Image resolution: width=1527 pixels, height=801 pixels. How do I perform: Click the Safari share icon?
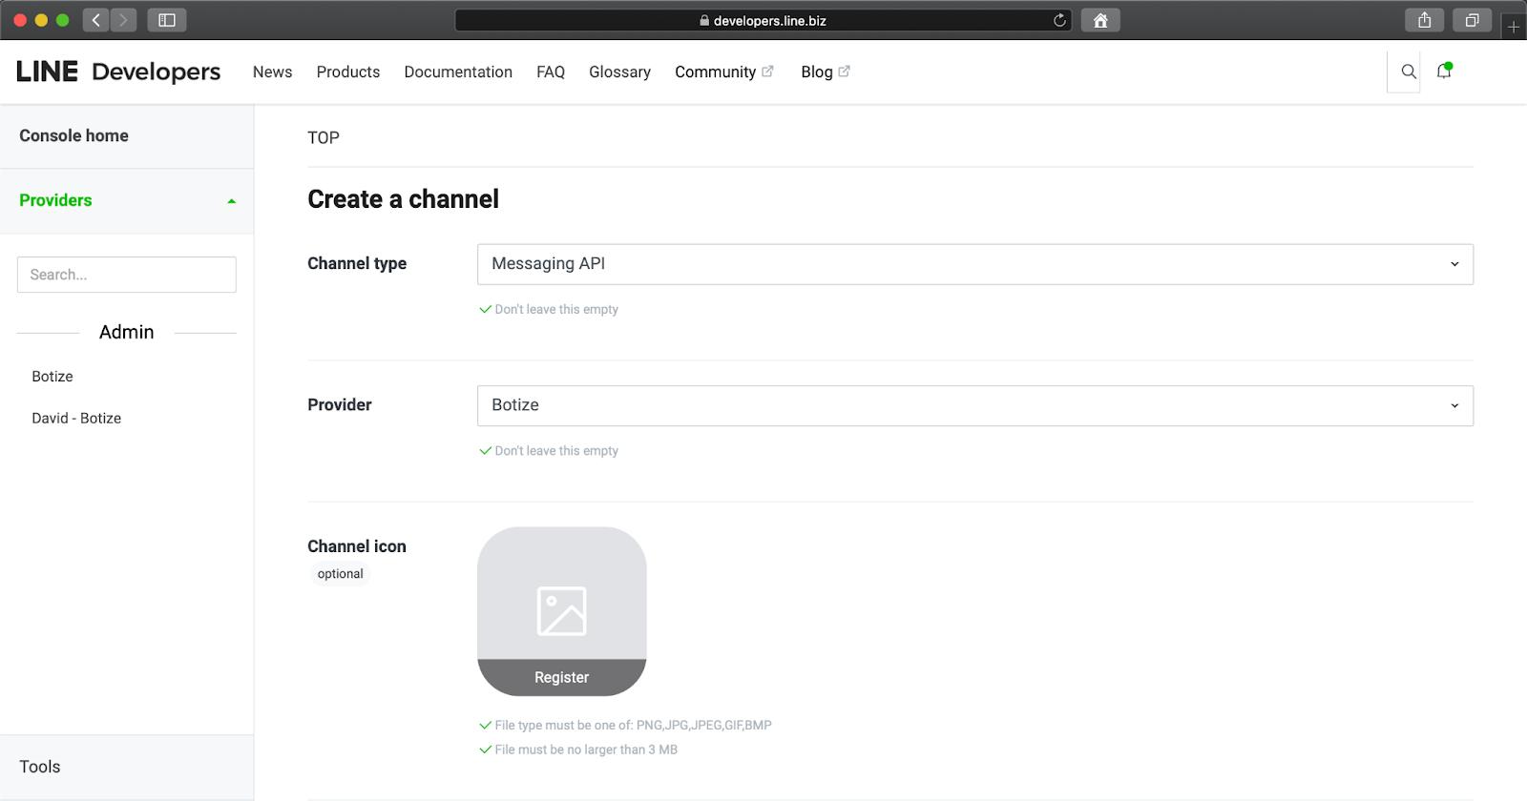tap(1425, 20)
